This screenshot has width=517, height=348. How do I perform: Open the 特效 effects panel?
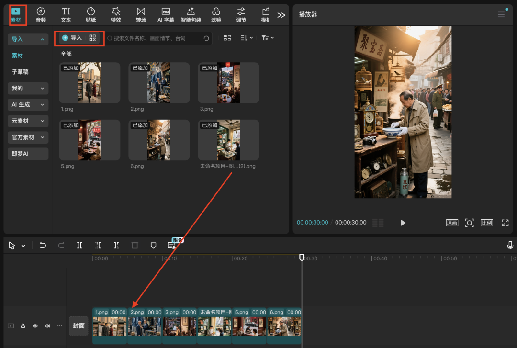tap(116, 14)
